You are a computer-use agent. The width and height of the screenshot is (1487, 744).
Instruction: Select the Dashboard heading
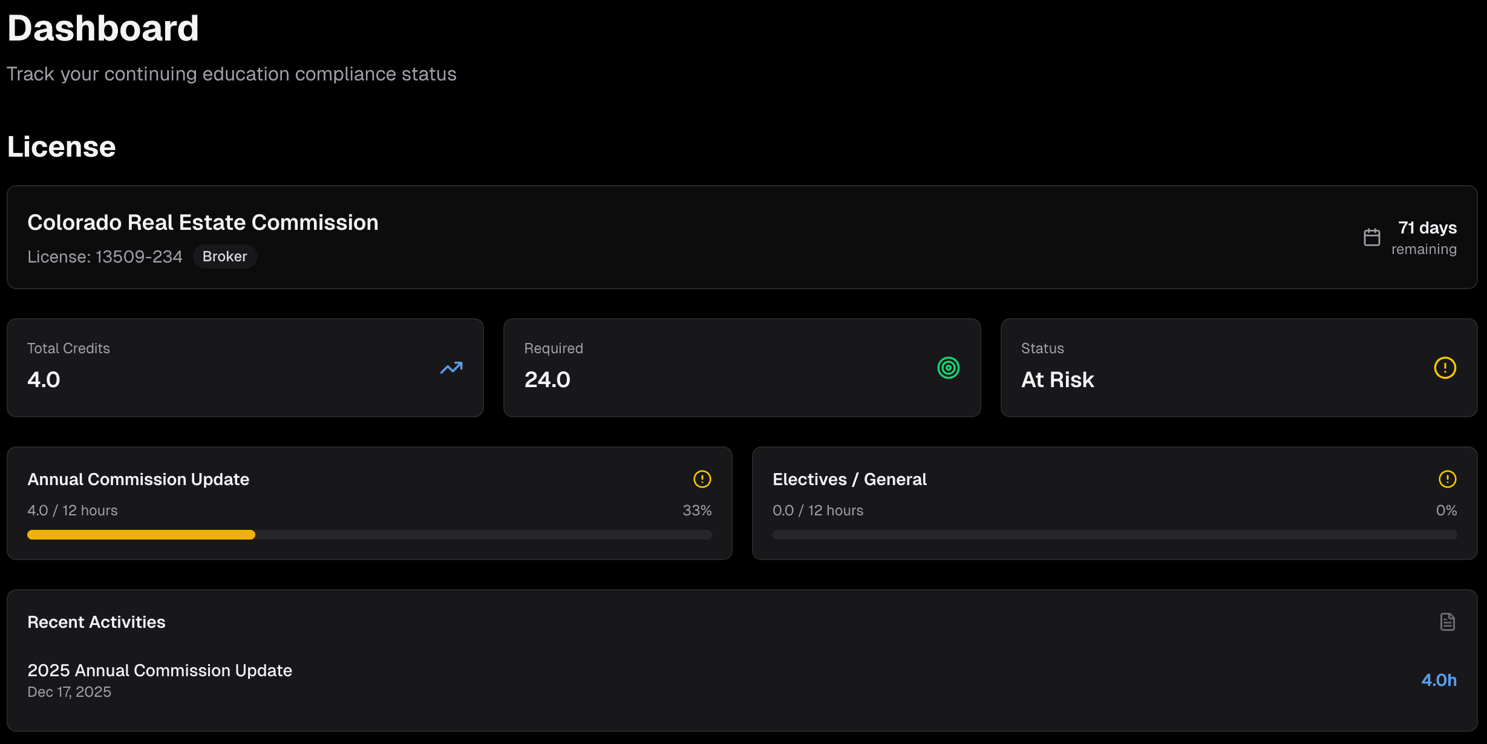[103, 27]
